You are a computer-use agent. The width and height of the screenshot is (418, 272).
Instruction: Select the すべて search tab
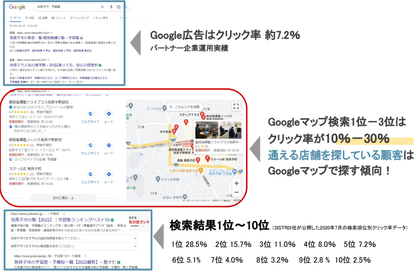pos(15,18)
